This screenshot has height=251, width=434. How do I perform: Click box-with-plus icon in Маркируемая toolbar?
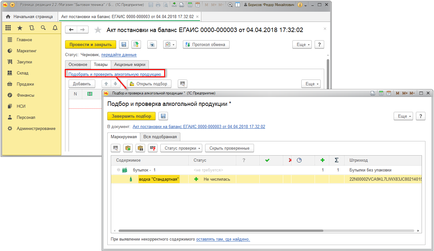(x=128, y=148)
